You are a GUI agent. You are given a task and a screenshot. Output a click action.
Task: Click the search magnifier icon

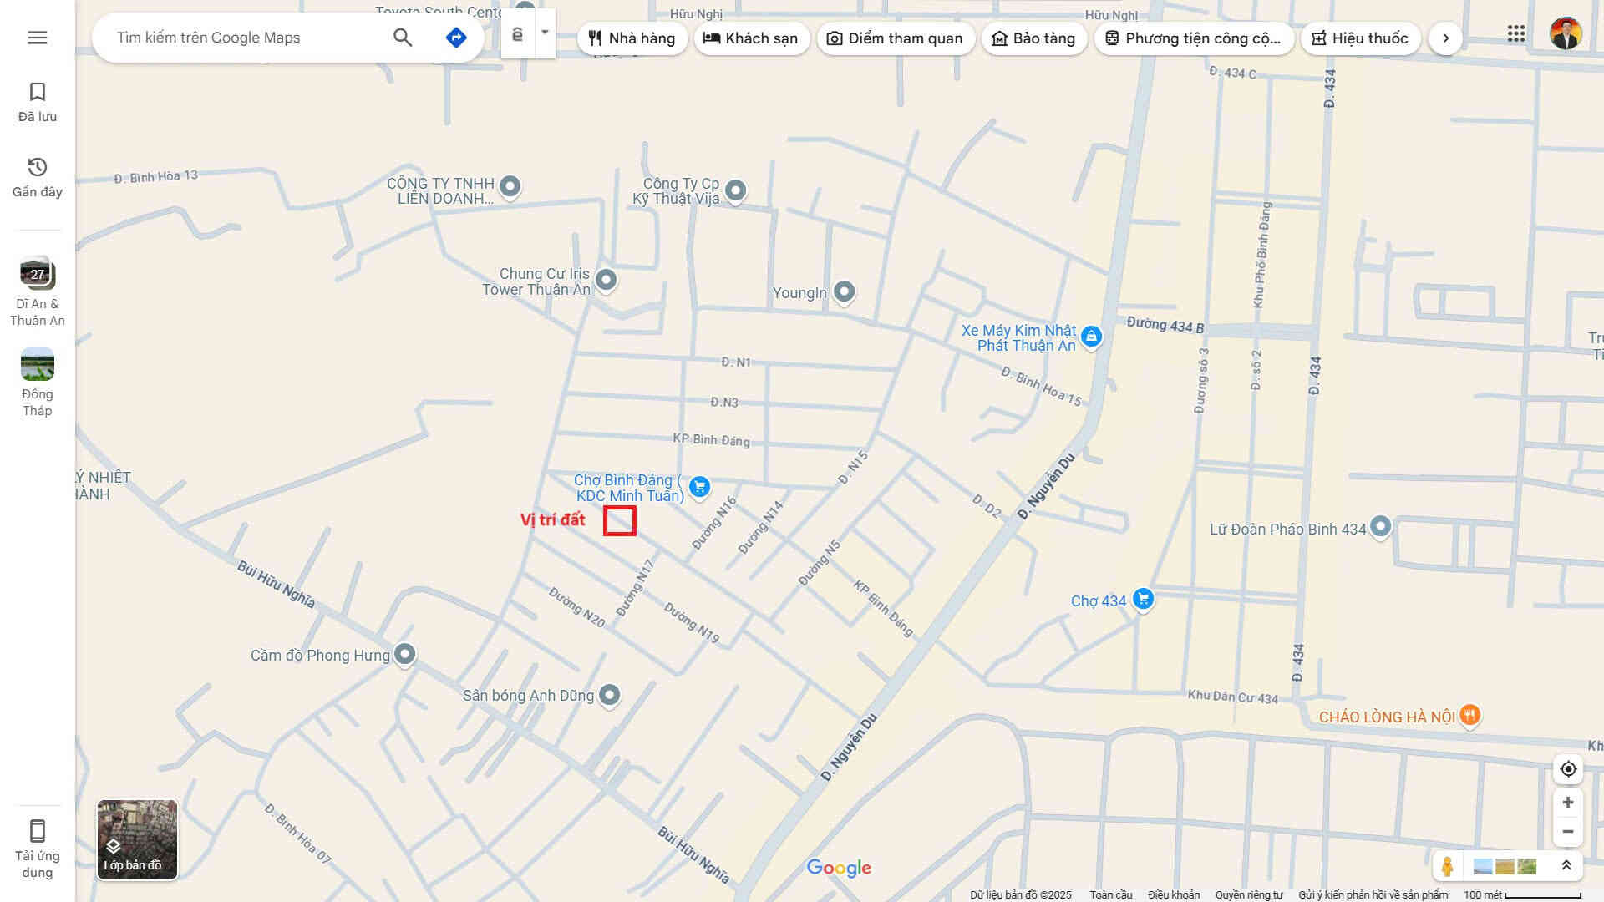point(403,38)
